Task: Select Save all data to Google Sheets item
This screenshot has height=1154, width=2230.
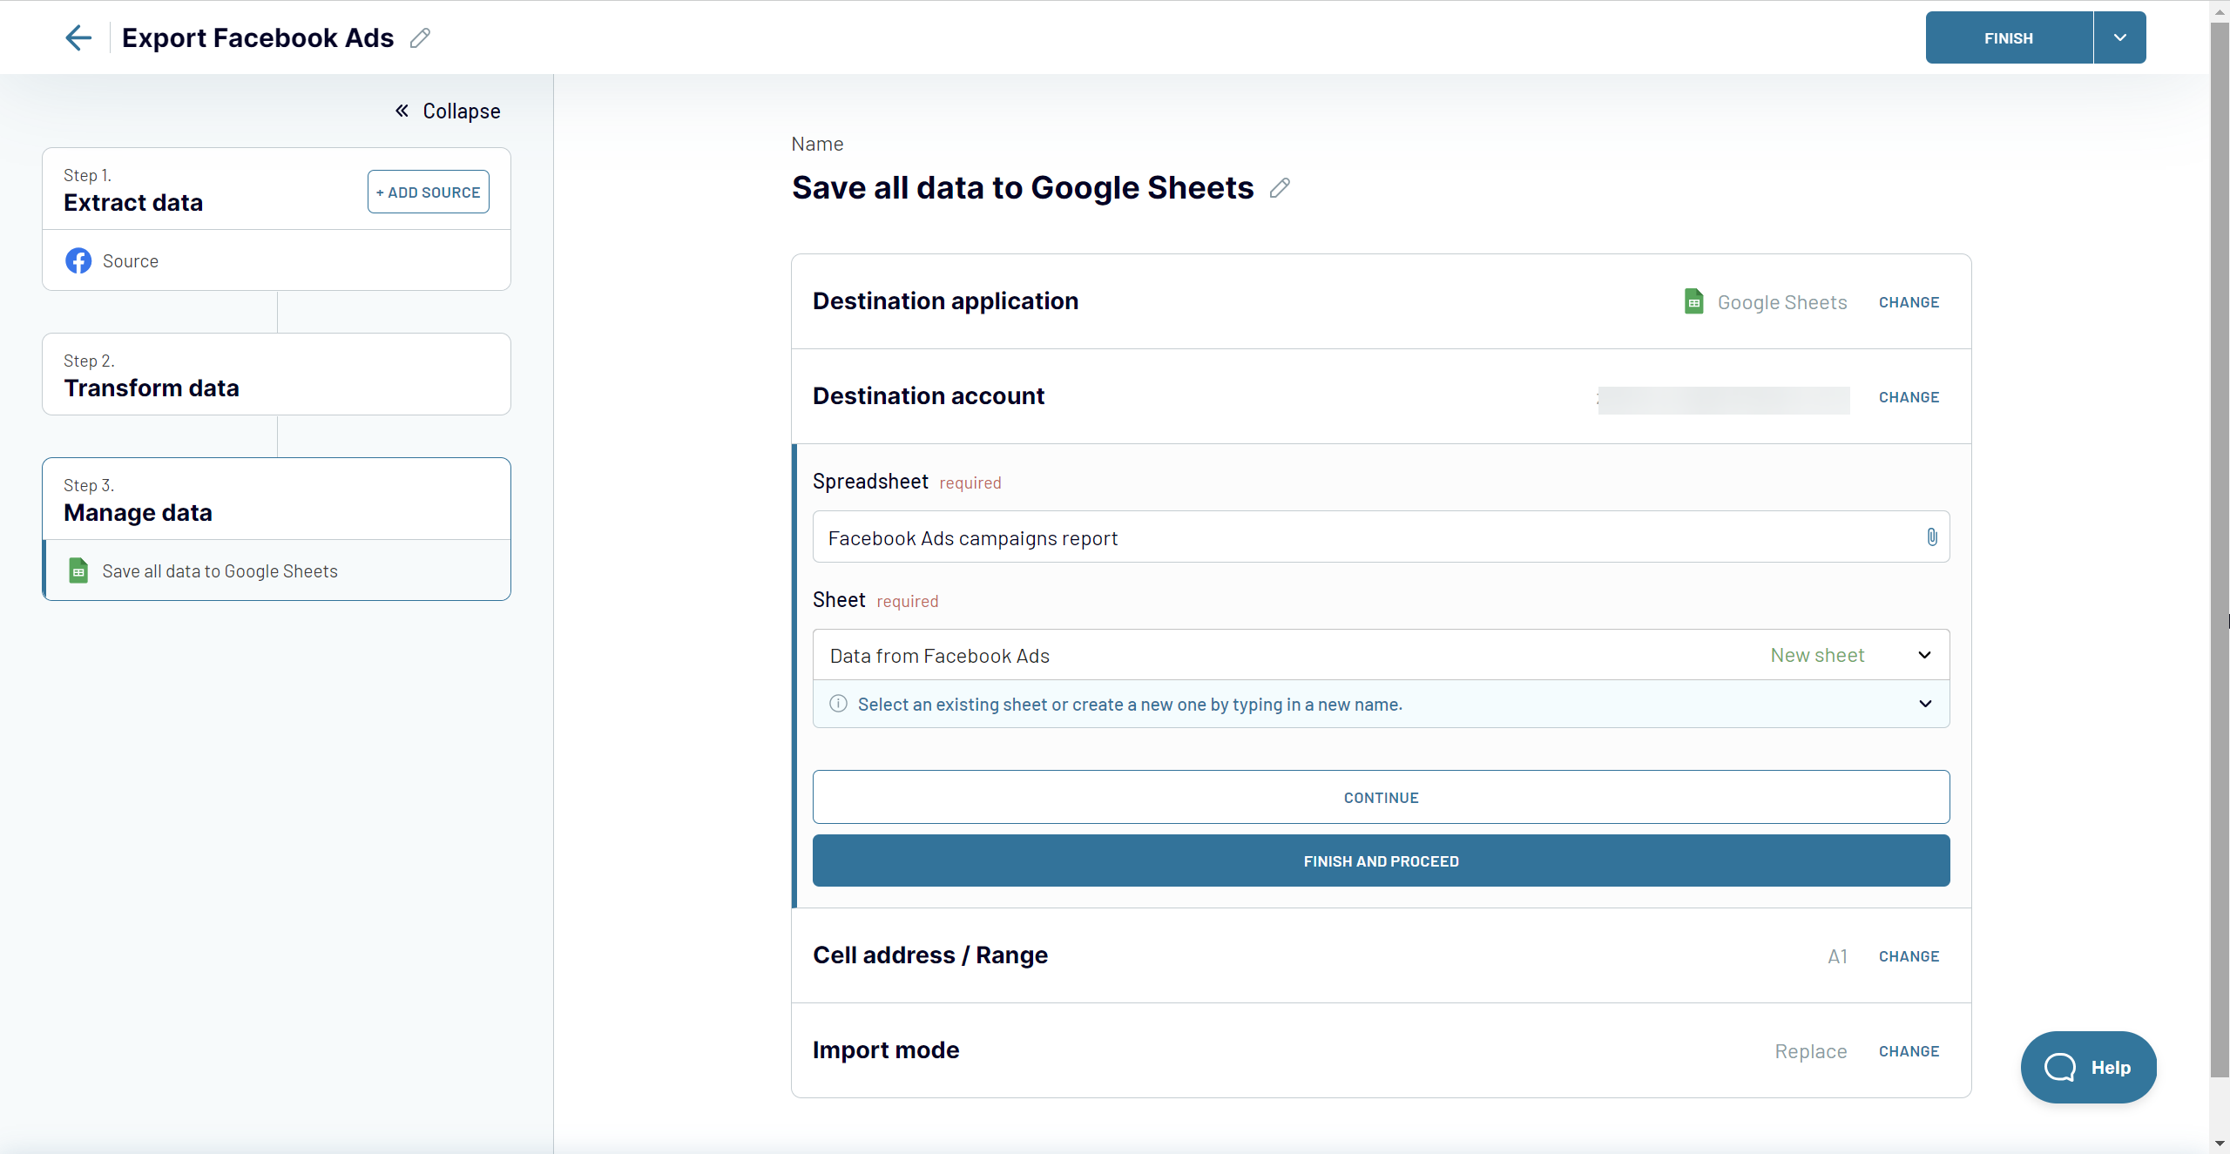Action: [276, 570]
